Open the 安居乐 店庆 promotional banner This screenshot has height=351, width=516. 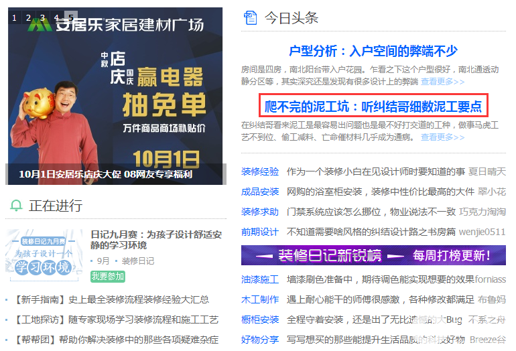(x=115, y=96)
